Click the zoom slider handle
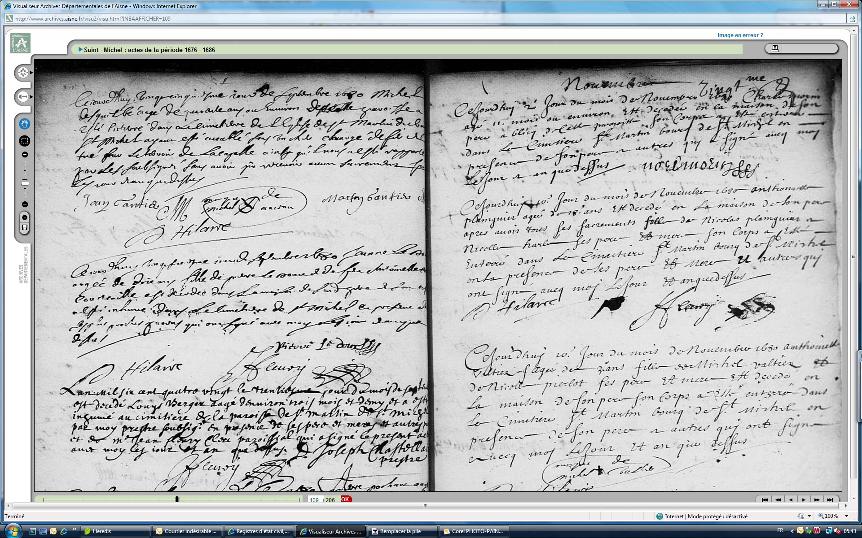 (25, 183)
